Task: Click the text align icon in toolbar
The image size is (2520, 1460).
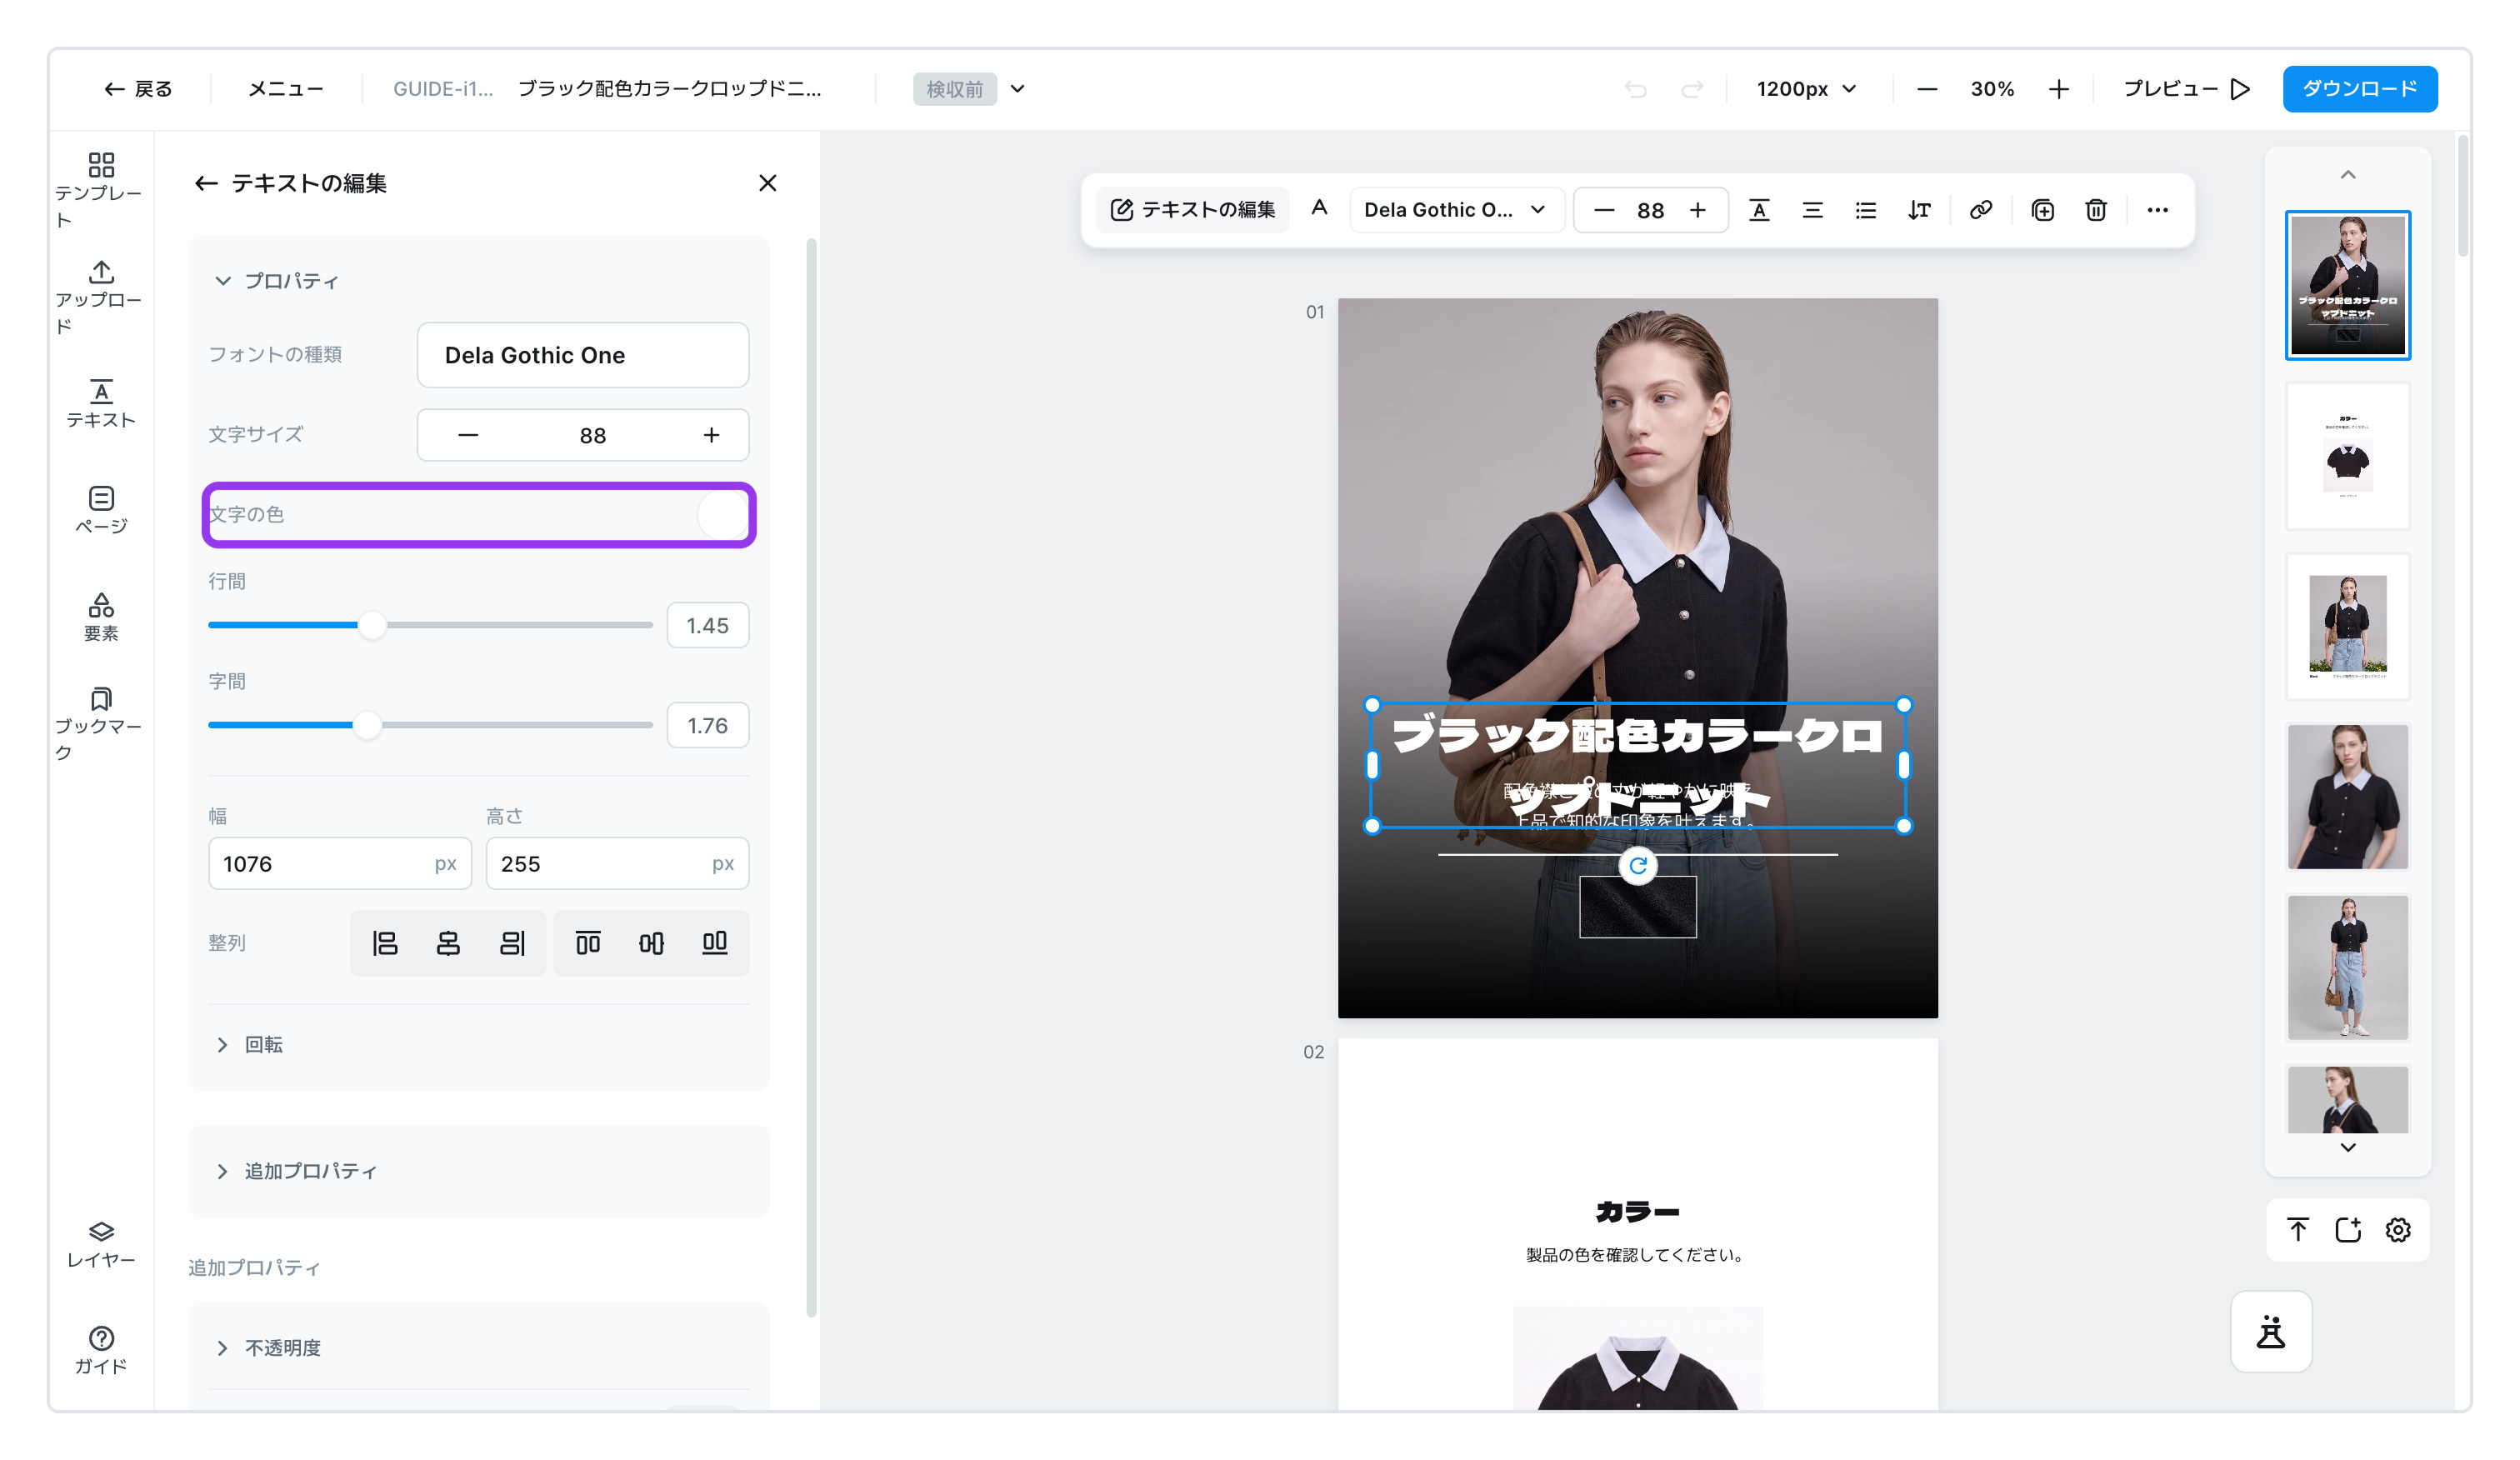Action: click(x=1812, y=210)
